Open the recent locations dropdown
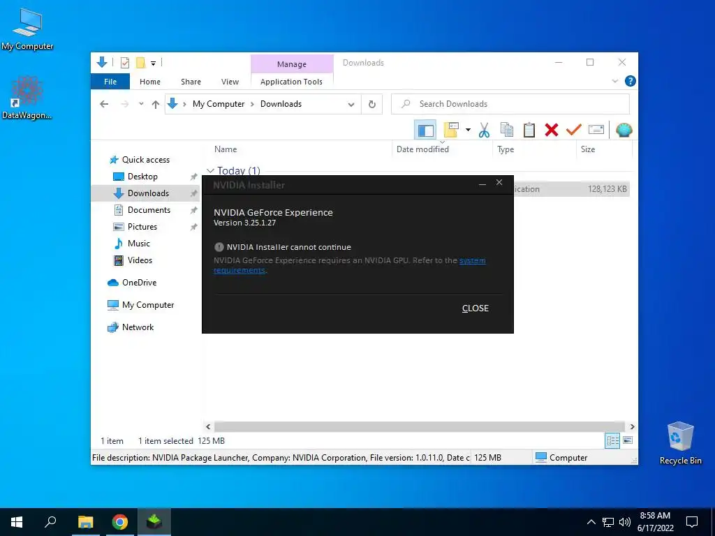Screen dimensions: 715x536 (x=141, y=104)
